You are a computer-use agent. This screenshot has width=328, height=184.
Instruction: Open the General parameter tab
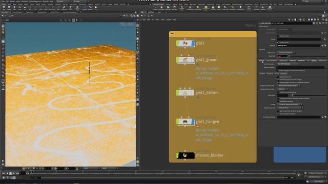tap(261, 61)
